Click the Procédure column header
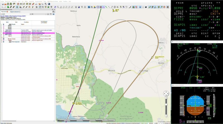 [x=26, y=22]
